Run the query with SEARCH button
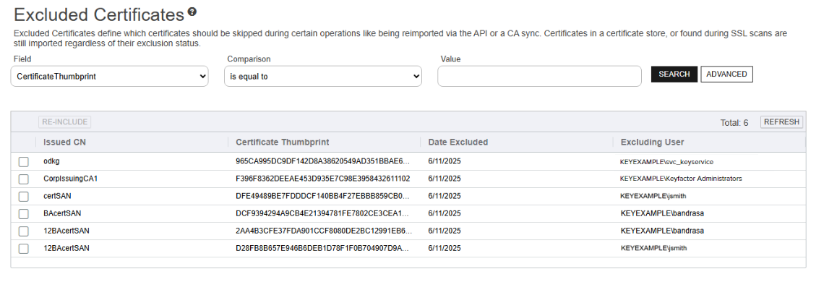Screen dimensions: 824x282 click(674, 74)
